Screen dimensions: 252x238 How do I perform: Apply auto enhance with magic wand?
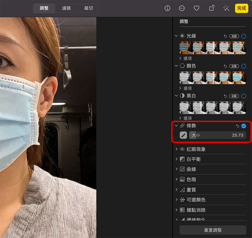226,8
